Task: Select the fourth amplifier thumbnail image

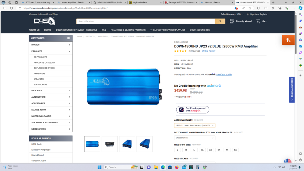Action: 144,144
